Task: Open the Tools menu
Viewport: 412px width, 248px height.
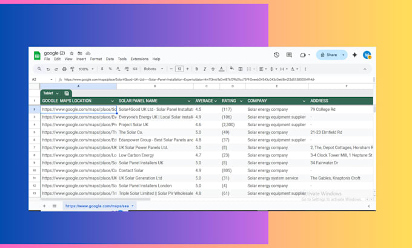Action: pyautogui.click(x=122, y=59)
